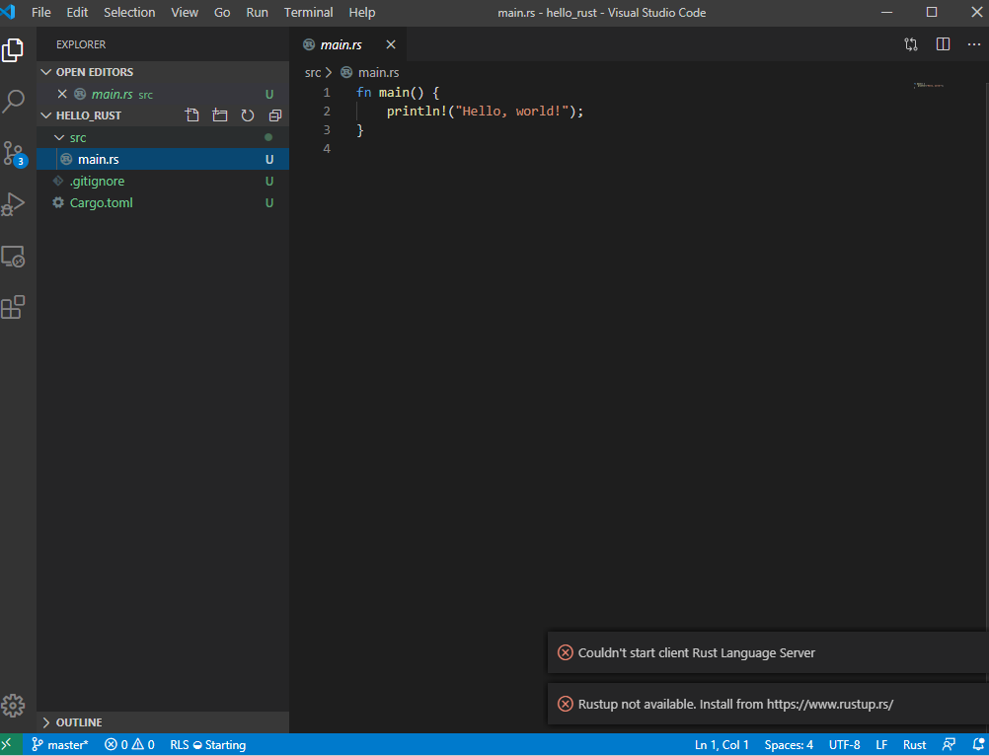
Task: Collapse the OPEN EDITORS section
Action: point(46,72)
